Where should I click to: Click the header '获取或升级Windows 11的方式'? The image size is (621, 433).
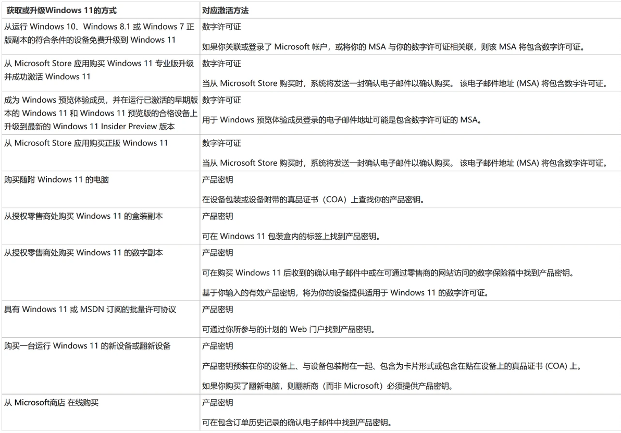click(x=61, y=11)
